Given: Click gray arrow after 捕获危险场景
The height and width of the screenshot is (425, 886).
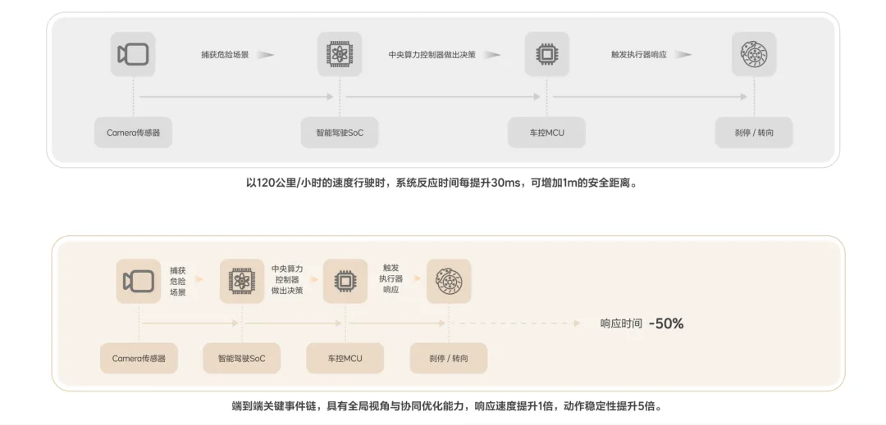Looking at the screenshot, I should pyautogui.click(x=266, y=55).
